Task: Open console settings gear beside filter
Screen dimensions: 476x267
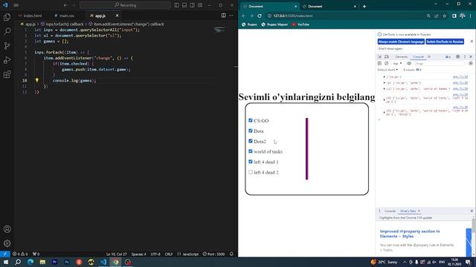Action: pos(471,64)
